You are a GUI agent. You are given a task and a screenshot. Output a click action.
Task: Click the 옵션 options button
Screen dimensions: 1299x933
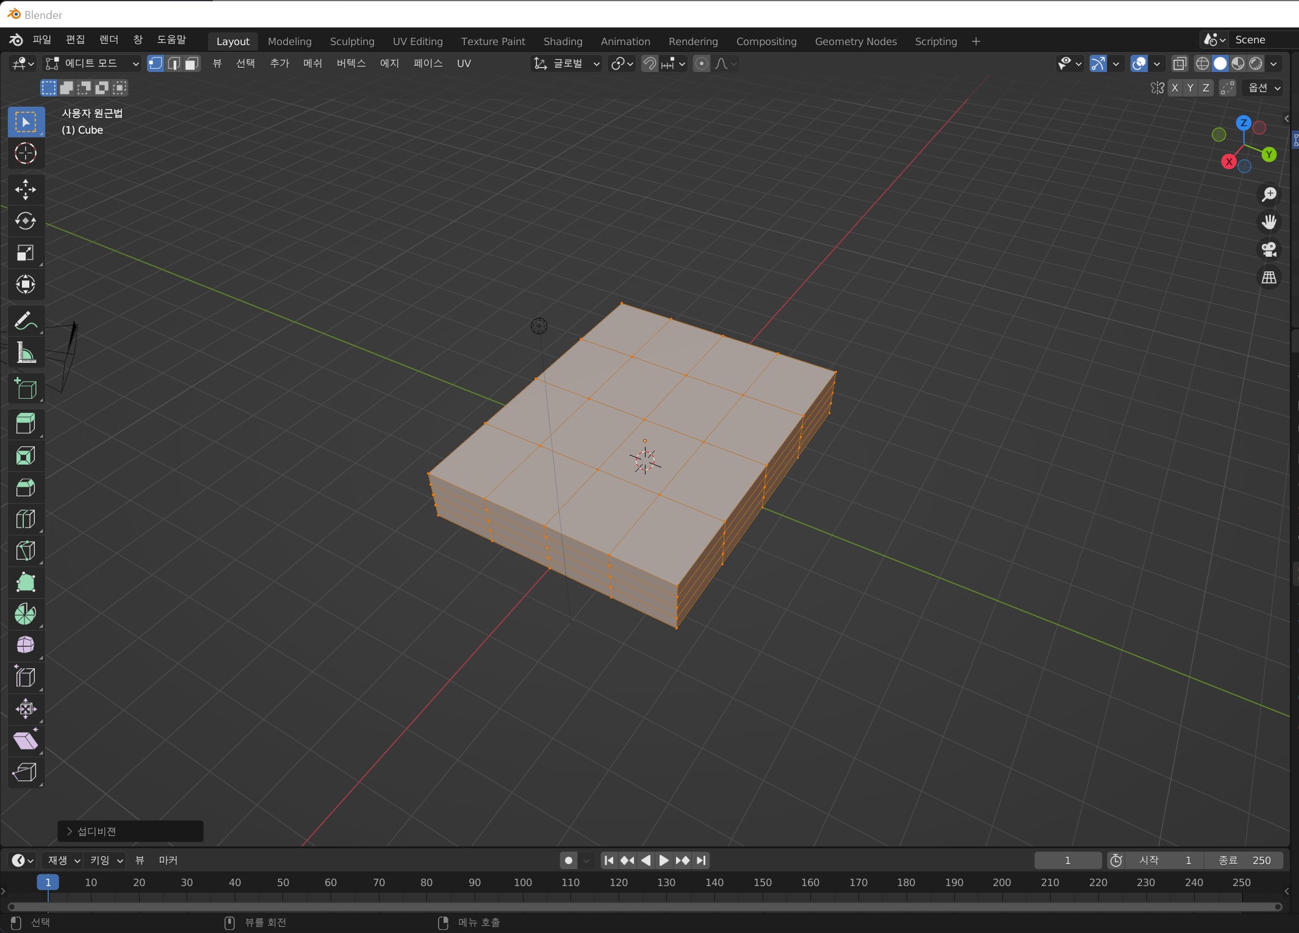(x=1264, y=88)
